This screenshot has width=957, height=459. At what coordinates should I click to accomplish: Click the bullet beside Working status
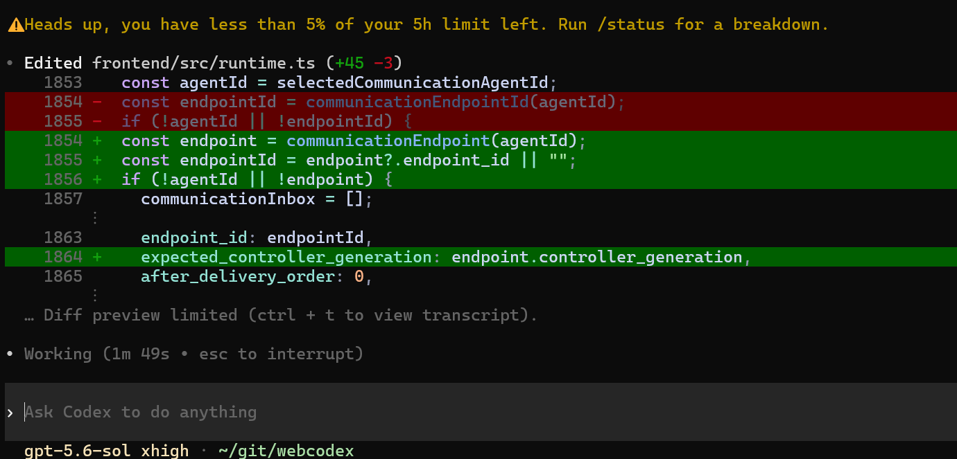click(10, 354)
